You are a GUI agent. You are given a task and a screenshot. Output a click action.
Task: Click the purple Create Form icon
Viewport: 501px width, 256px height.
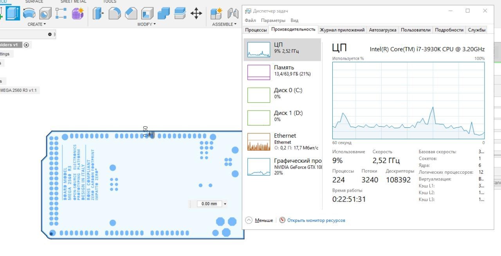click(77, 13)
